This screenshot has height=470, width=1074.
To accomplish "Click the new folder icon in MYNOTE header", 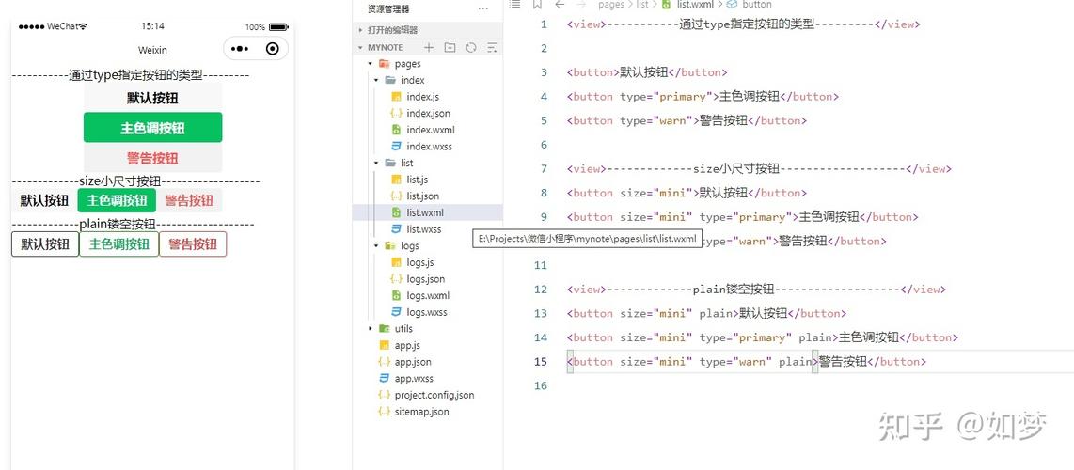I will point(450,47).
